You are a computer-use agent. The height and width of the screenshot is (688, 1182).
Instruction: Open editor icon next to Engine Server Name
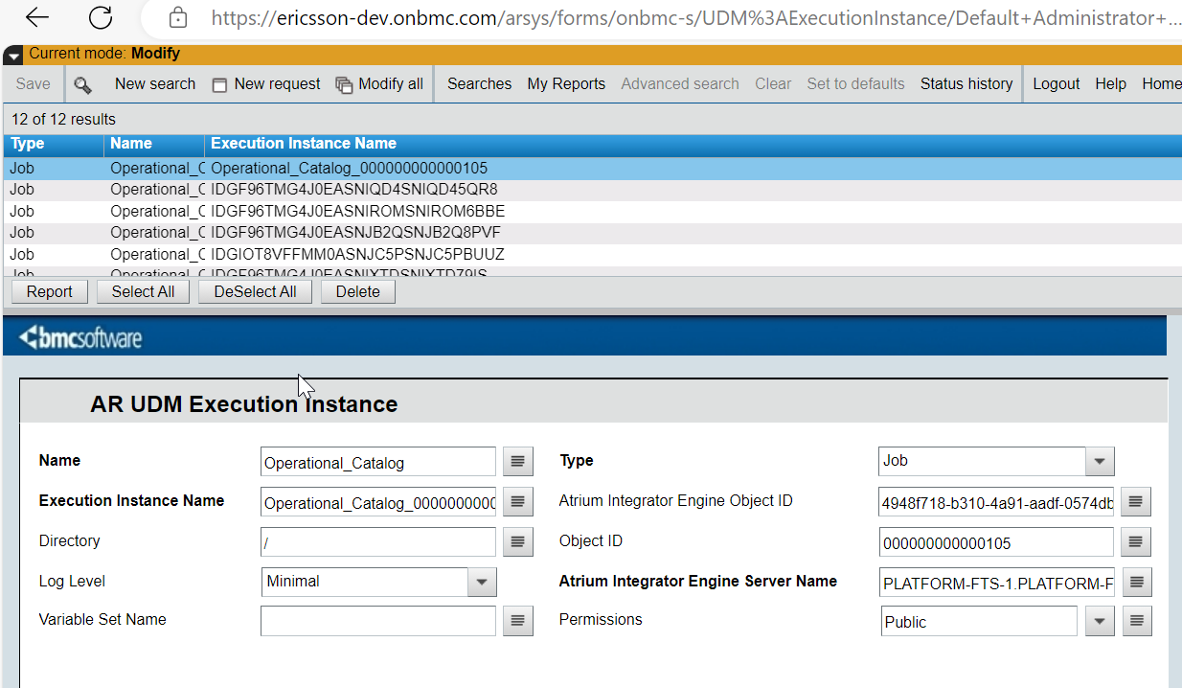coord(1136,582)
